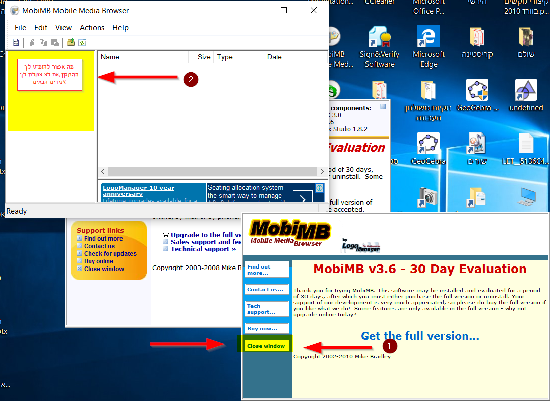Screen dimensions: 550x401
Task: Open folder-with-document shortcut desktop icon
Action: point(476,197)
